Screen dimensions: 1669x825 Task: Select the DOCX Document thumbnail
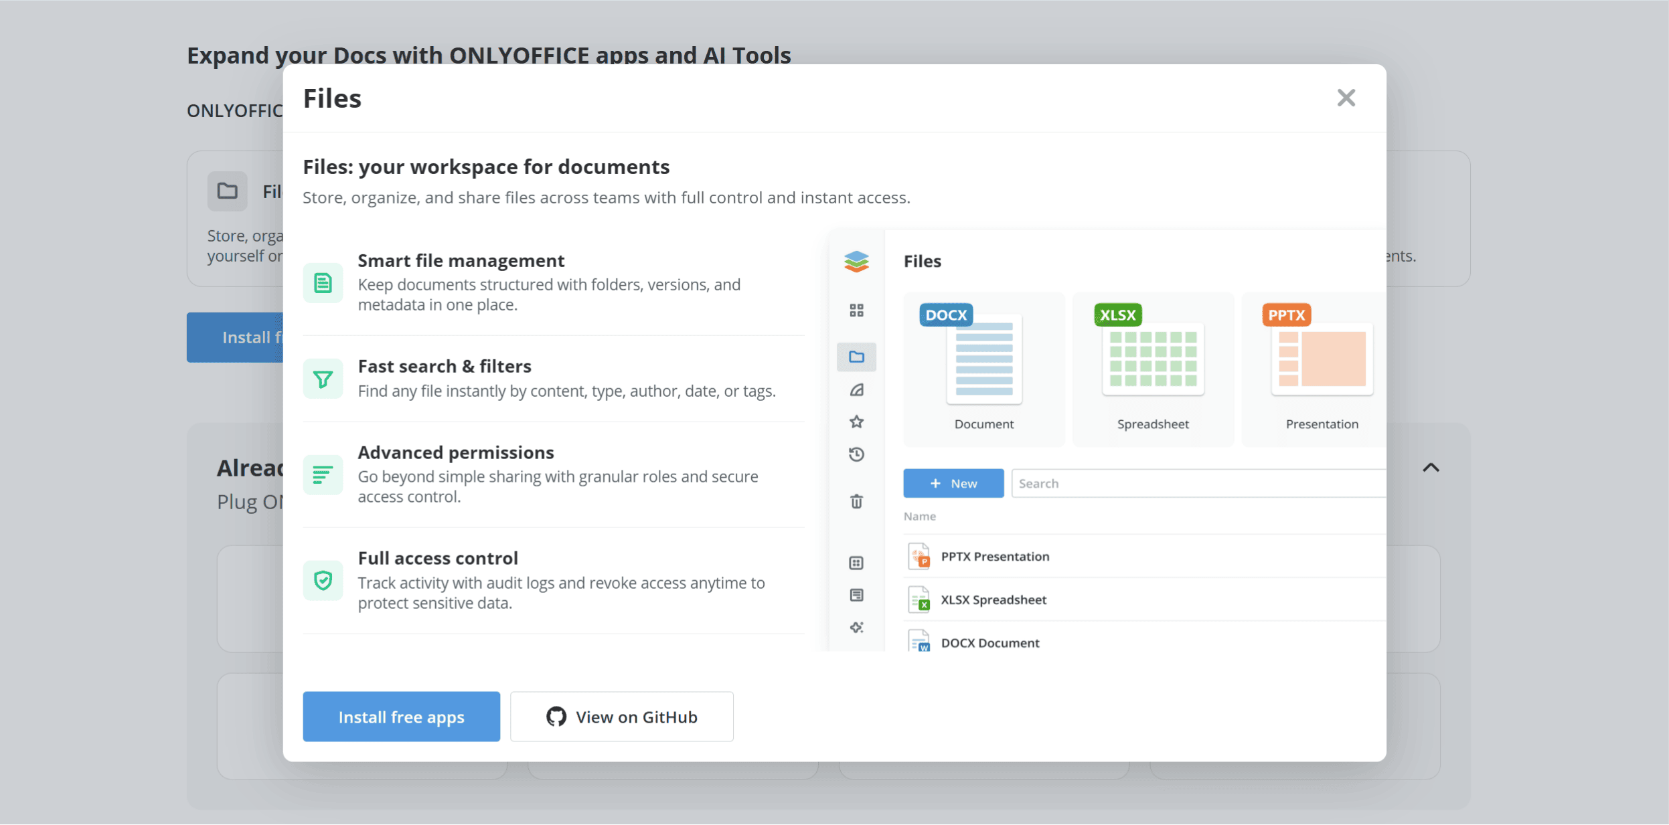click(983, 369)
